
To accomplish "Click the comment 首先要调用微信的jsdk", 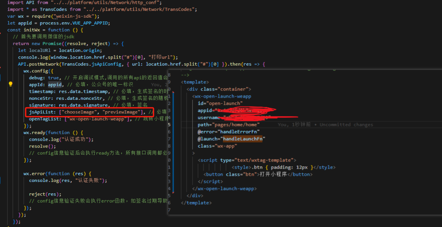I will click(44, 37).
